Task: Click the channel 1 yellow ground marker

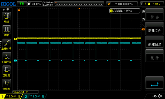Action: coord(15,39)
